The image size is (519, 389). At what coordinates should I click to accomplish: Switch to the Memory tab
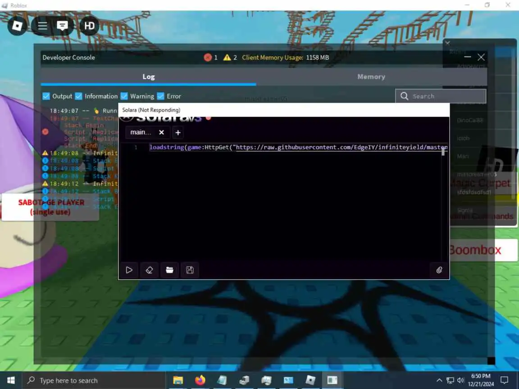coord(371,77)
